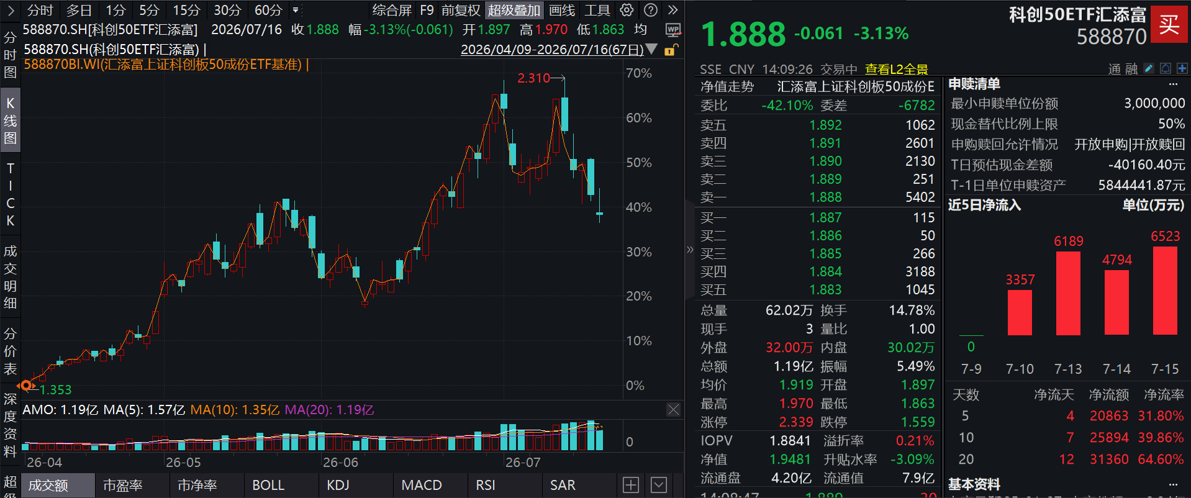Set a price alert with bell icon

[1166, 68]
